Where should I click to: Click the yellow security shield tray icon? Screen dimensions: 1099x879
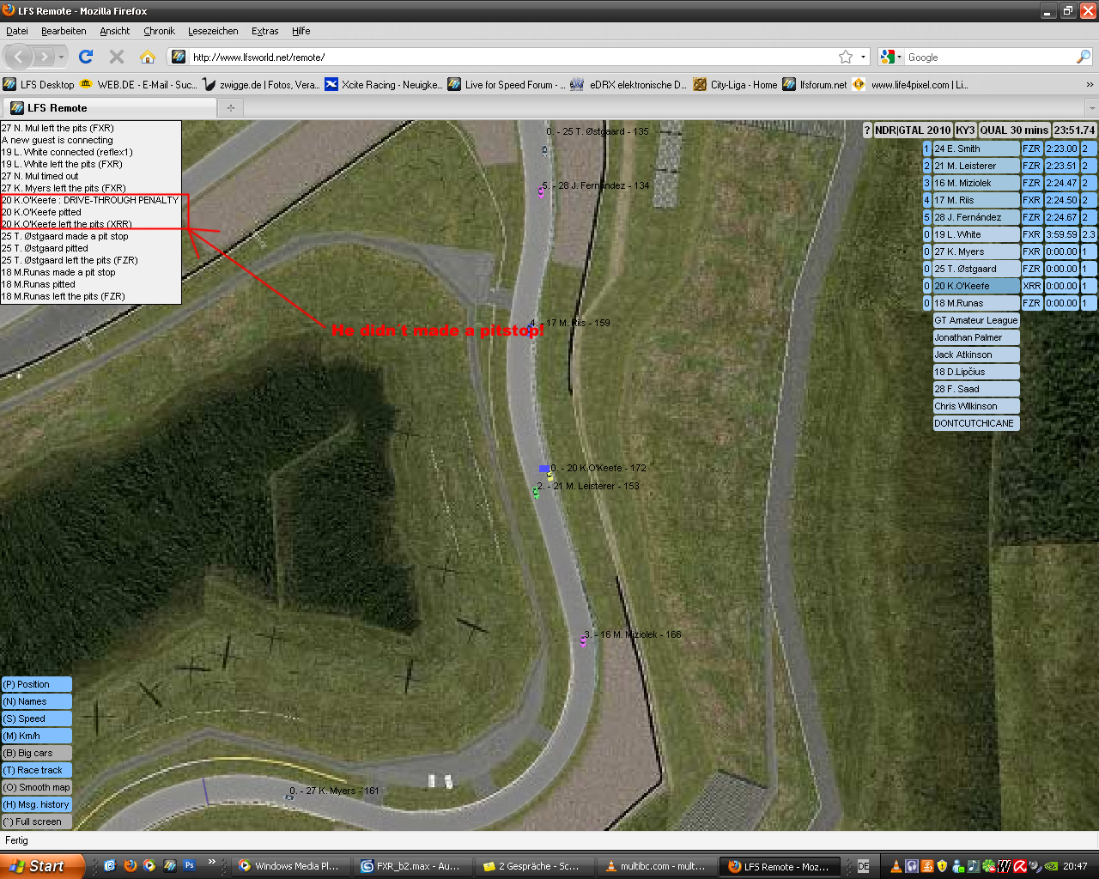click(x=943, y=866)
